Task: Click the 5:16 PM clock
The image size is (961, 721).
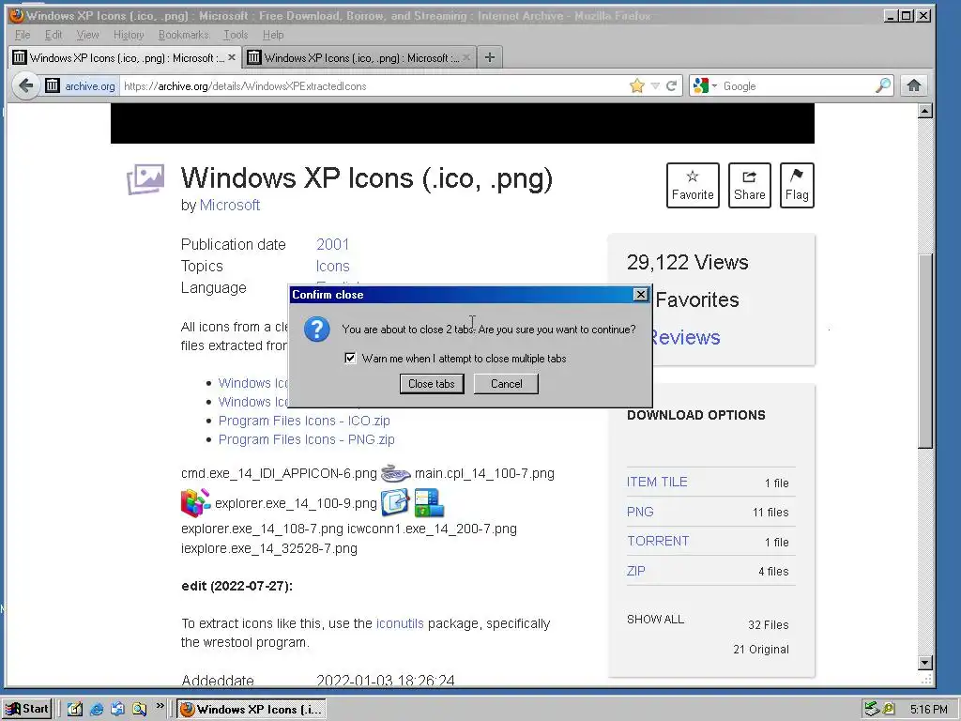Action: [928, 710]
